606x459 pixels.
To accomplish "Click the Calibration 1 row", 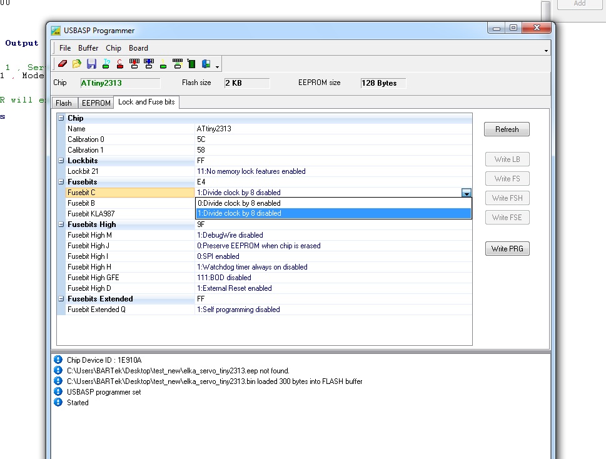I will click(269, 150).
